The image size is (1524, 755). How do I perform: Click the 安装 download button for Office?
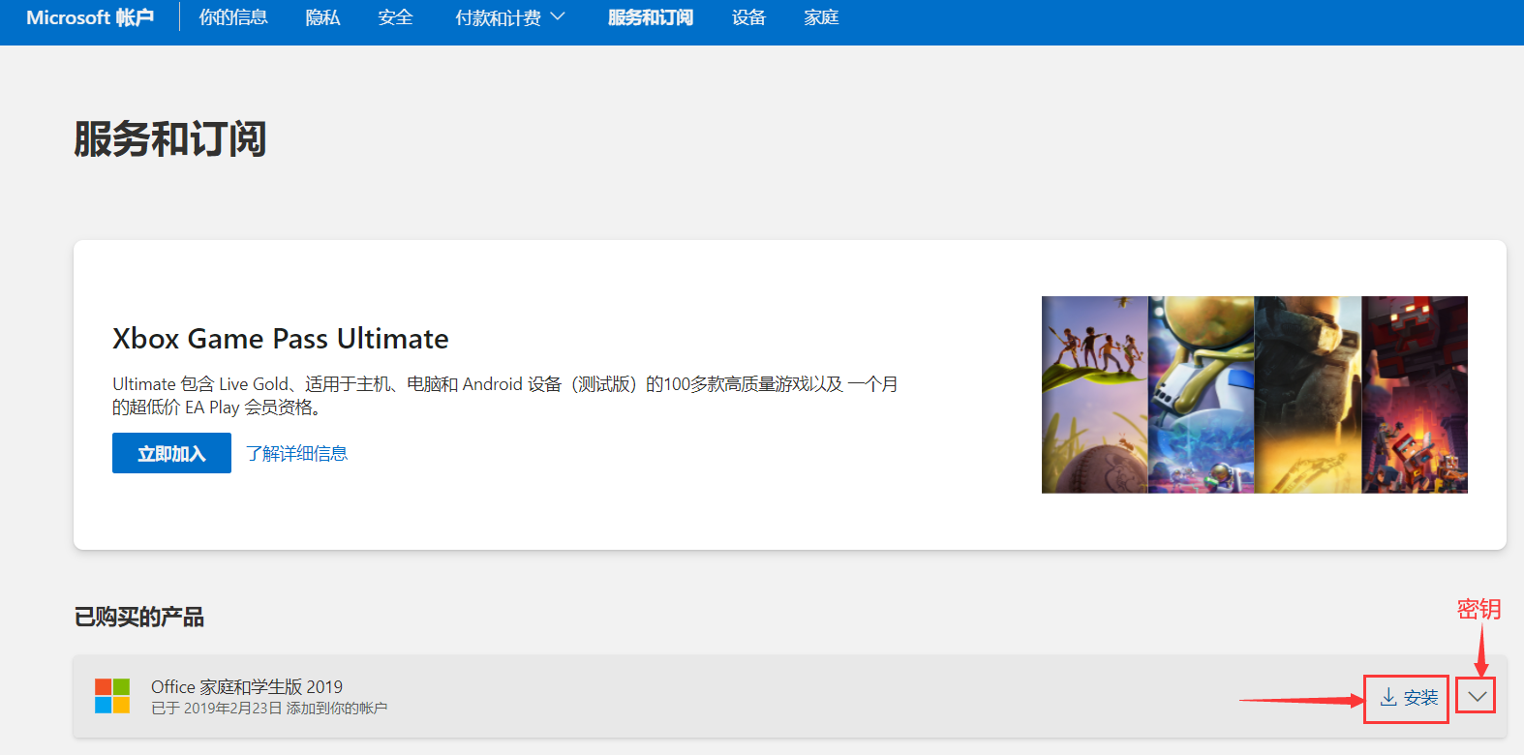pos(1408,697)
